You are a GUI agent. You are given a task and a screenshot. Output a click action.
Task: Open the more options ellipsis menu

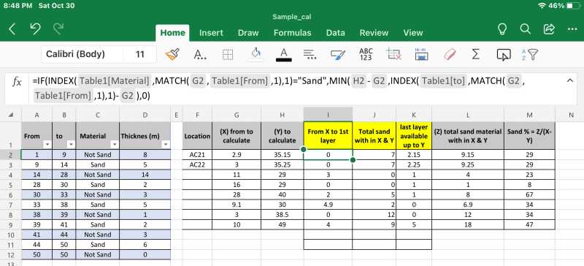coord(572,29)
